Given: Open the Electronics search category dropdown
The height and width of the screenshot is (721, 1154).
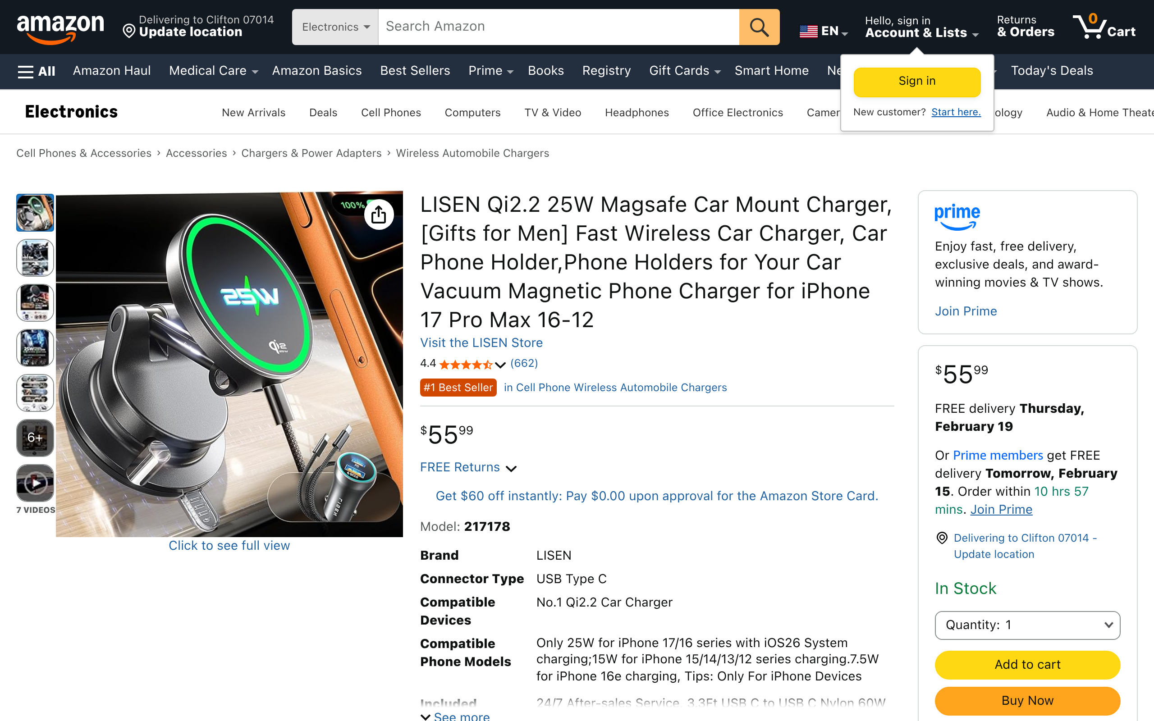Looking at the screenshot, I should click(x=335, y=27).
